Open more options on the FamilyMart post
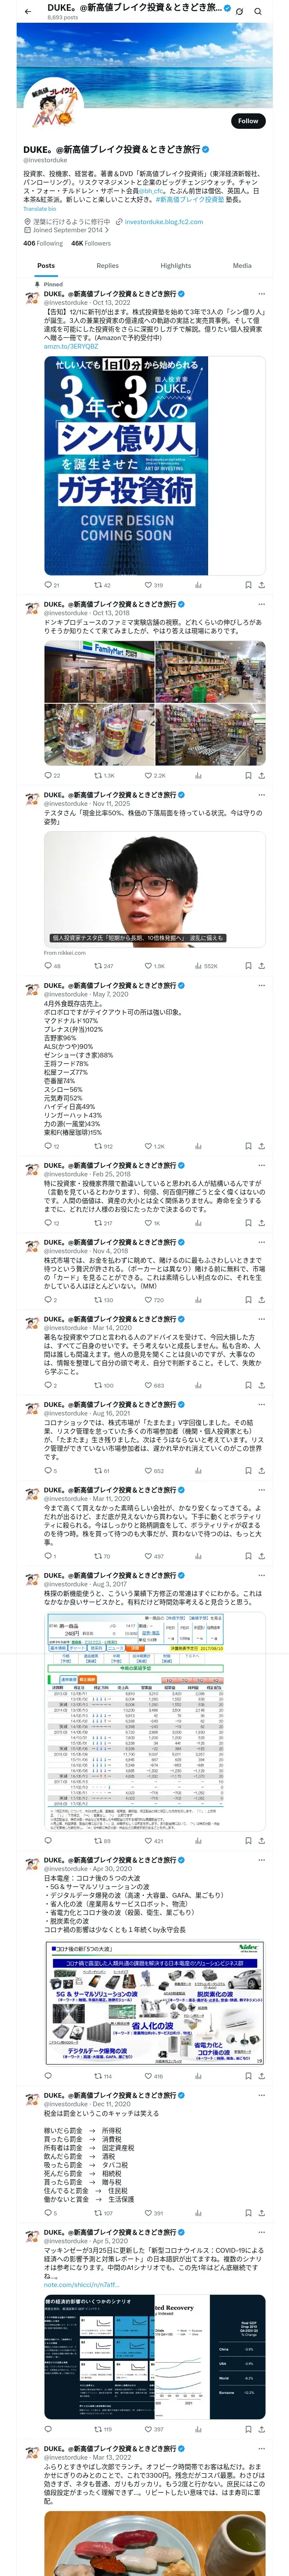 261,604
